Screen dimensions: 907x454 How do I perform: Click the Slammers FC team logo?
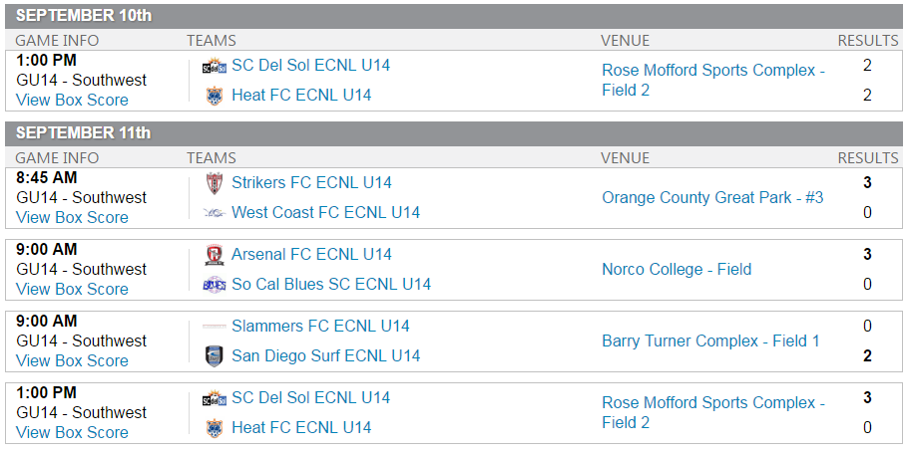pos(214,327)
